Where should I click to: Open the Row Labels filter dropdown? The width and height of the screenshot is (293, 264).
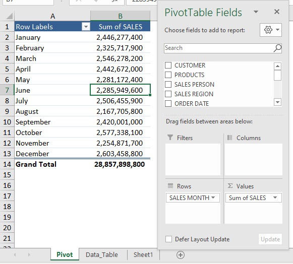click(86, 27)
